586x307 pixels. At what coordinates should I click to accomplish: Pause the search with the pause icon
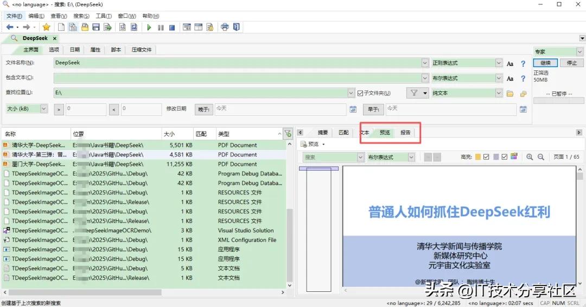[x=161, y=27]
